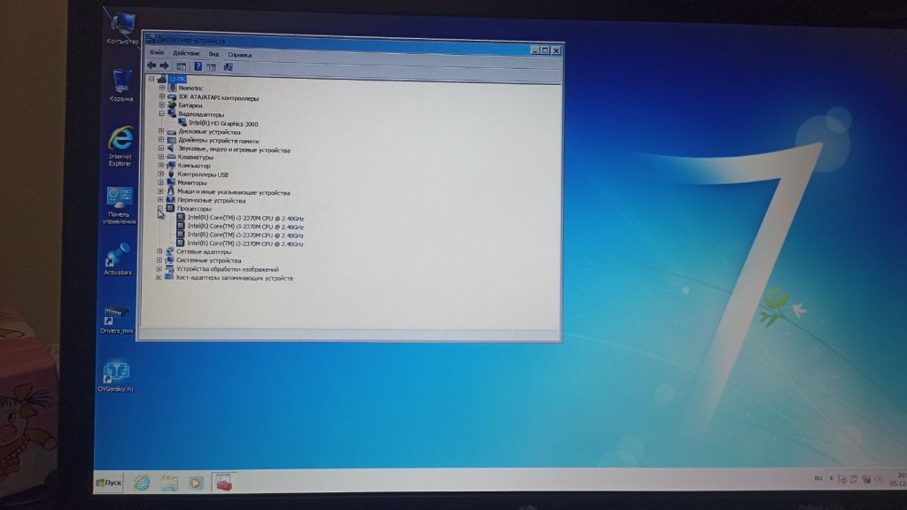The image size is (907, 510).
Task: Expand the Контроллеры USB node
Action: 161,174
